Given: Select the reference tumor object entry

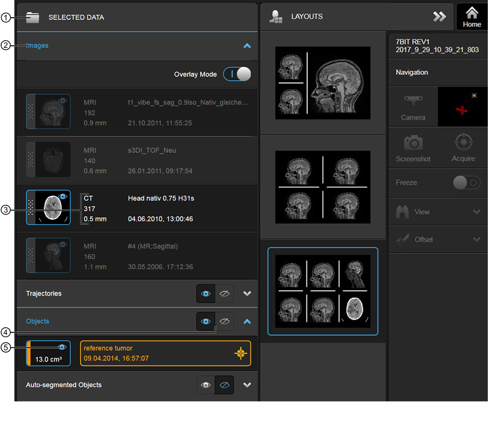Looking at the screenshot, I should click(166, 353).
